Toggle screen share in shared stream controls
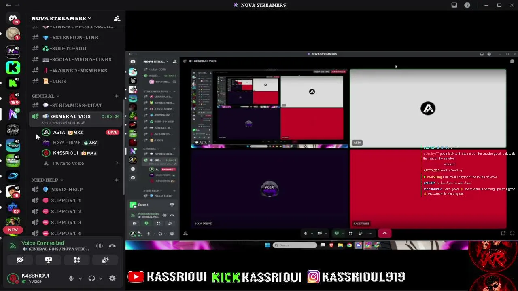This screenshot has width=518, height=291. pos(336,233)
